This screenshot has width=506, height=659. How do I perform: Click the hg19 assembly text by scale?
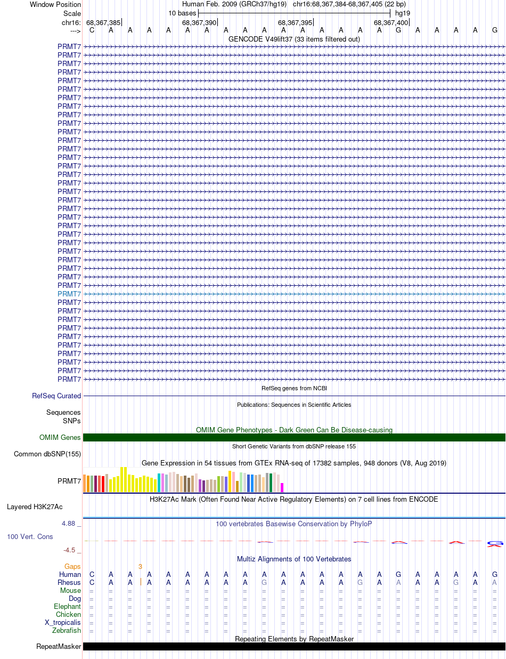pos(403,13)
